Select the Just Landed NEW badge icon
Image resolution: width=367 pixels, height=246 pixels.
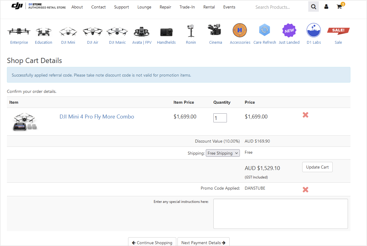289,30
